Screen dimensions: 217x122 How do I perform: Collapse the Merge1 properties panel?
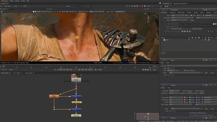pyautogui.click(x=161, y=85)
